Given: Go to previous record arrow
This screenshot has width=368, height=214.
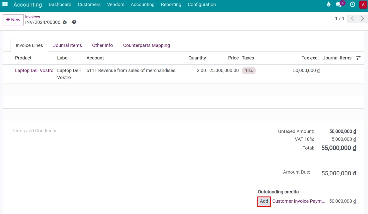Looking at the screenshot, I should point(352,19).
